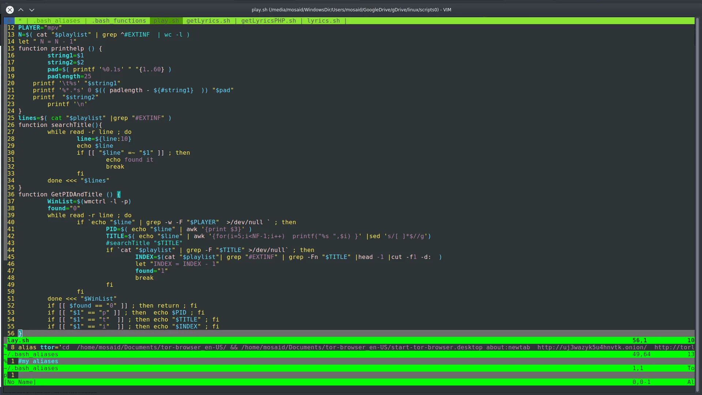Viewport: 702px width, 395px height.
Task: Switch to the .bash_functions tab
Action: (x=119, y=21)
